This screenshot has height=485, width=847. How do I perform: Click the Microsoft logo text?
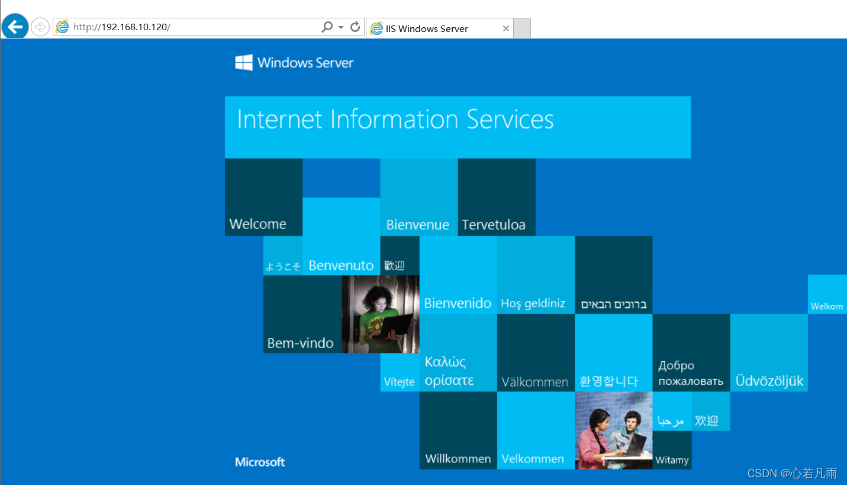260,462
